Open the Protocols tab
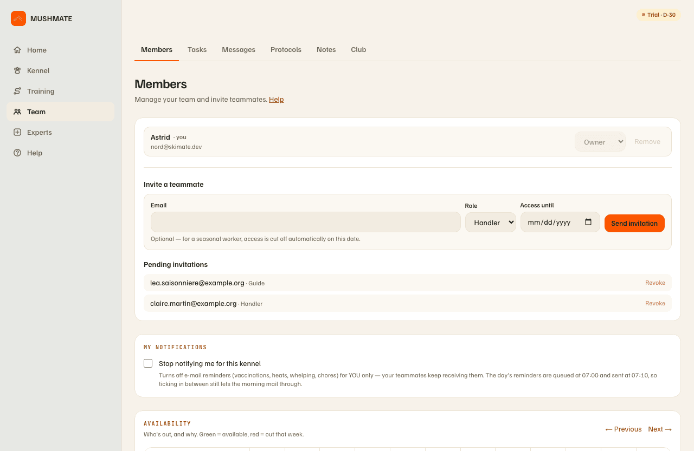The height and width of the screenshot is (451, 694). point(286,49)
